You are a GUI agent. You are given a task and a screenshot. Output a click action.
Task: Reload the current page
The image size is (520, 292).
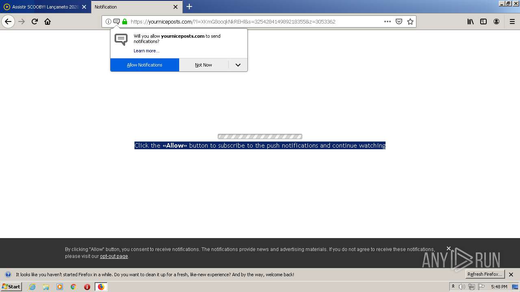click(35, 21)
